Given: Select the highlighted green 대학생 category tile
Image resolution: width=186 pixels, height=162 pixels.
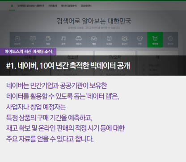Looking at the screenshot, I should point(155,40).
